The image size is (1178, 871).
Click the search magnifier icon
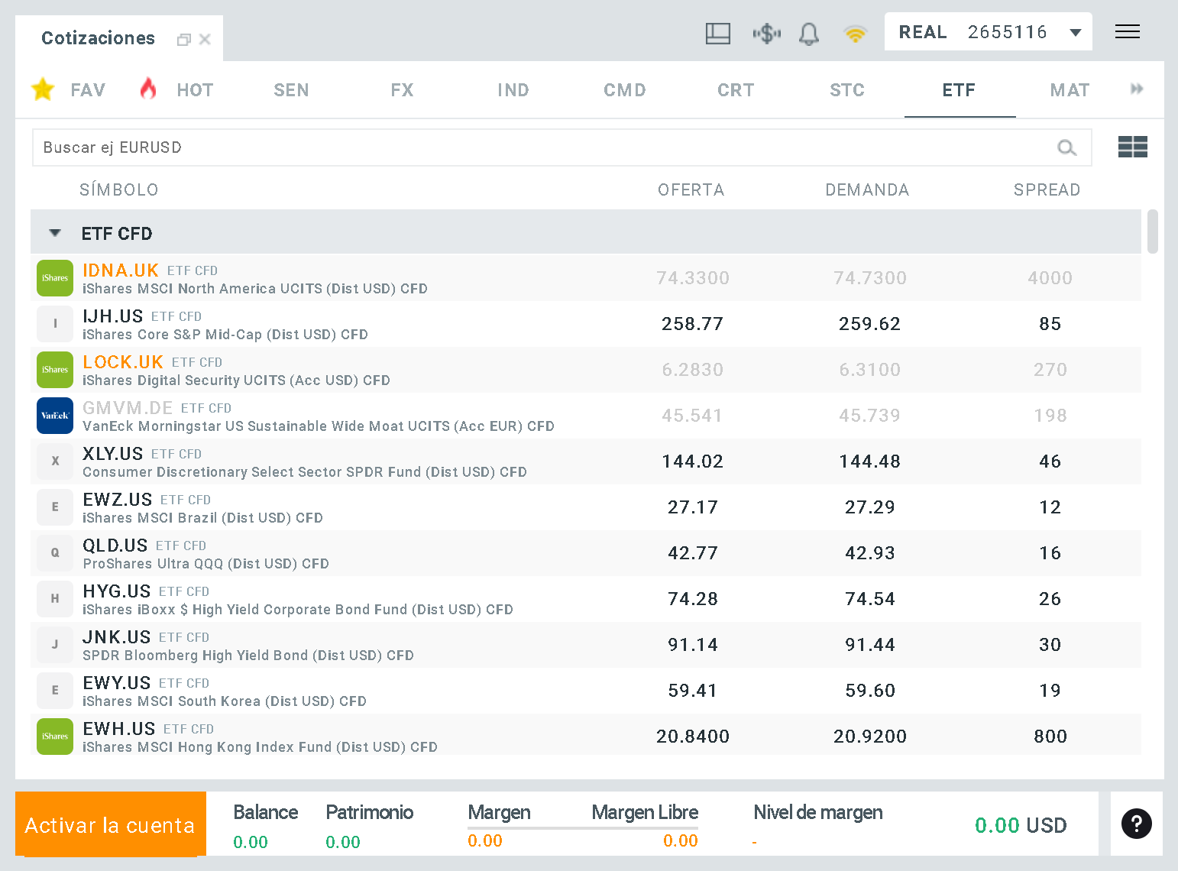pyautogui.click(x=1066, y=147)
